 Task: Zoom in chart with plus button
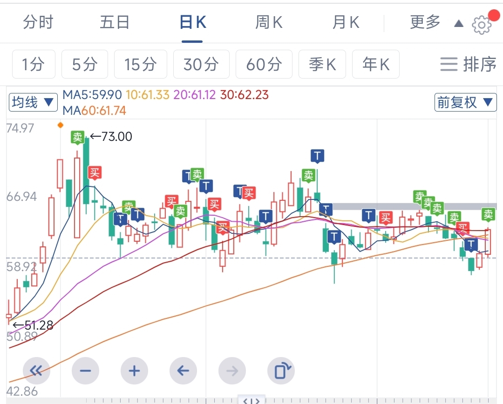(x=134, y=371)
